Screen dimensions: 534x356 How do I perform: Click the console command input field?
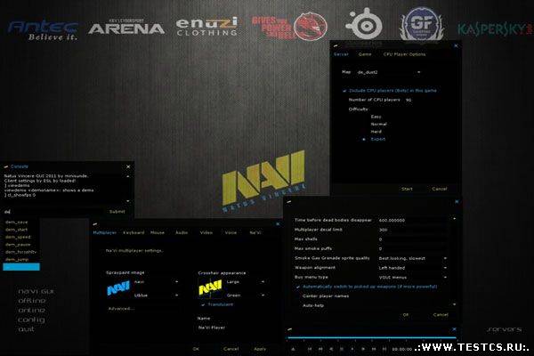(53, 212)
